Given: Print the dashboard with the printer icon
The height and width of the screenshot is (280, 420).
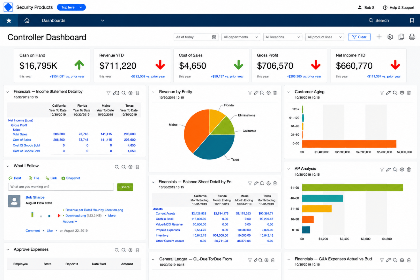Looking at the screenshot, I should tap(412, 37).
